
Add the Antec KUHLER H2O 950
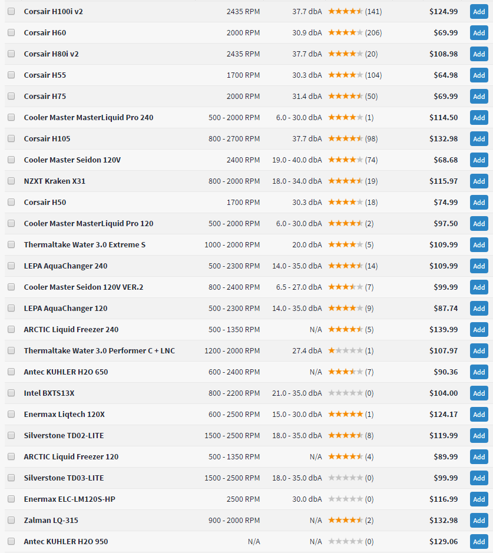point(479,541)
